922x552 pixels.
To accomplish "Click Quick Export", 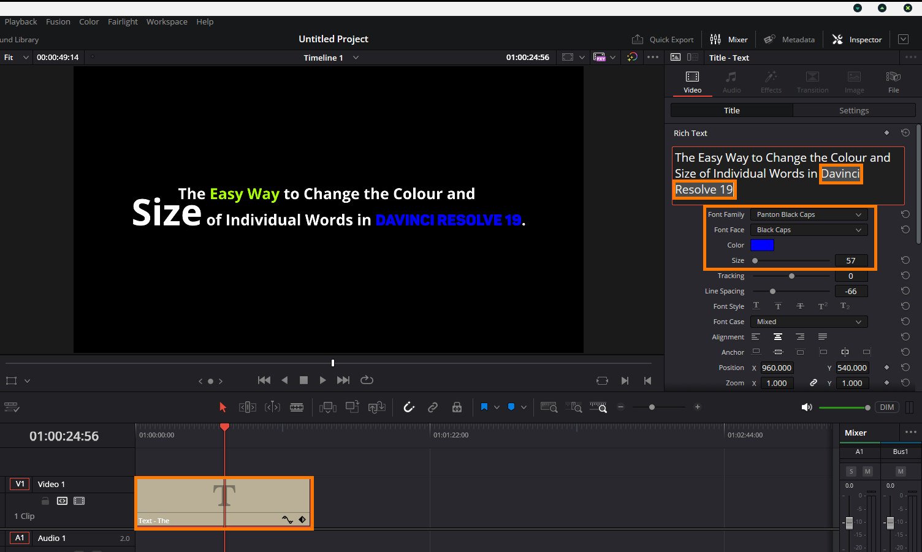I will [x=663, y=39].
